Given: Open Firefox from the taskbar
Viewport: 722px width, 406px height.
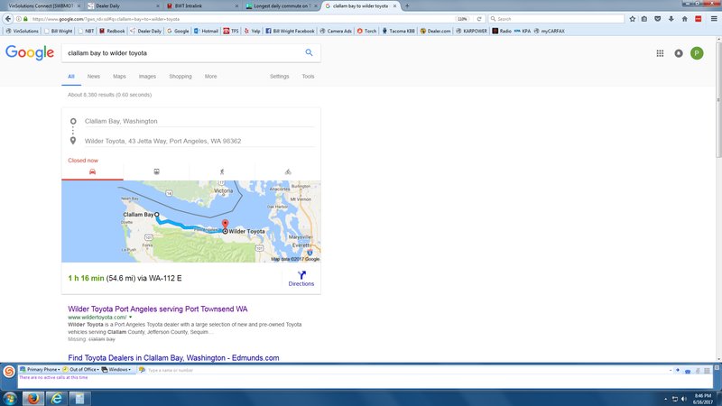Looking at the screenshot, I should click(x=32, y=398).
